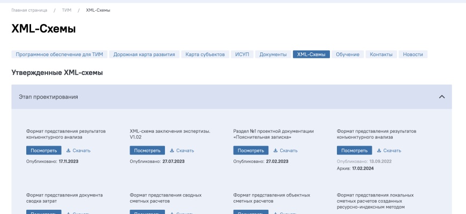466x214 pixels.
Task: Go to the «Документы» tab
Action: pos(273,55)
